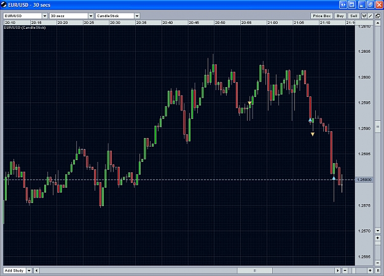Image resolution: width=384 pixels, height=276 pixels.
Task: Click the horizontal zoom plus button
Action: point(370,270)
